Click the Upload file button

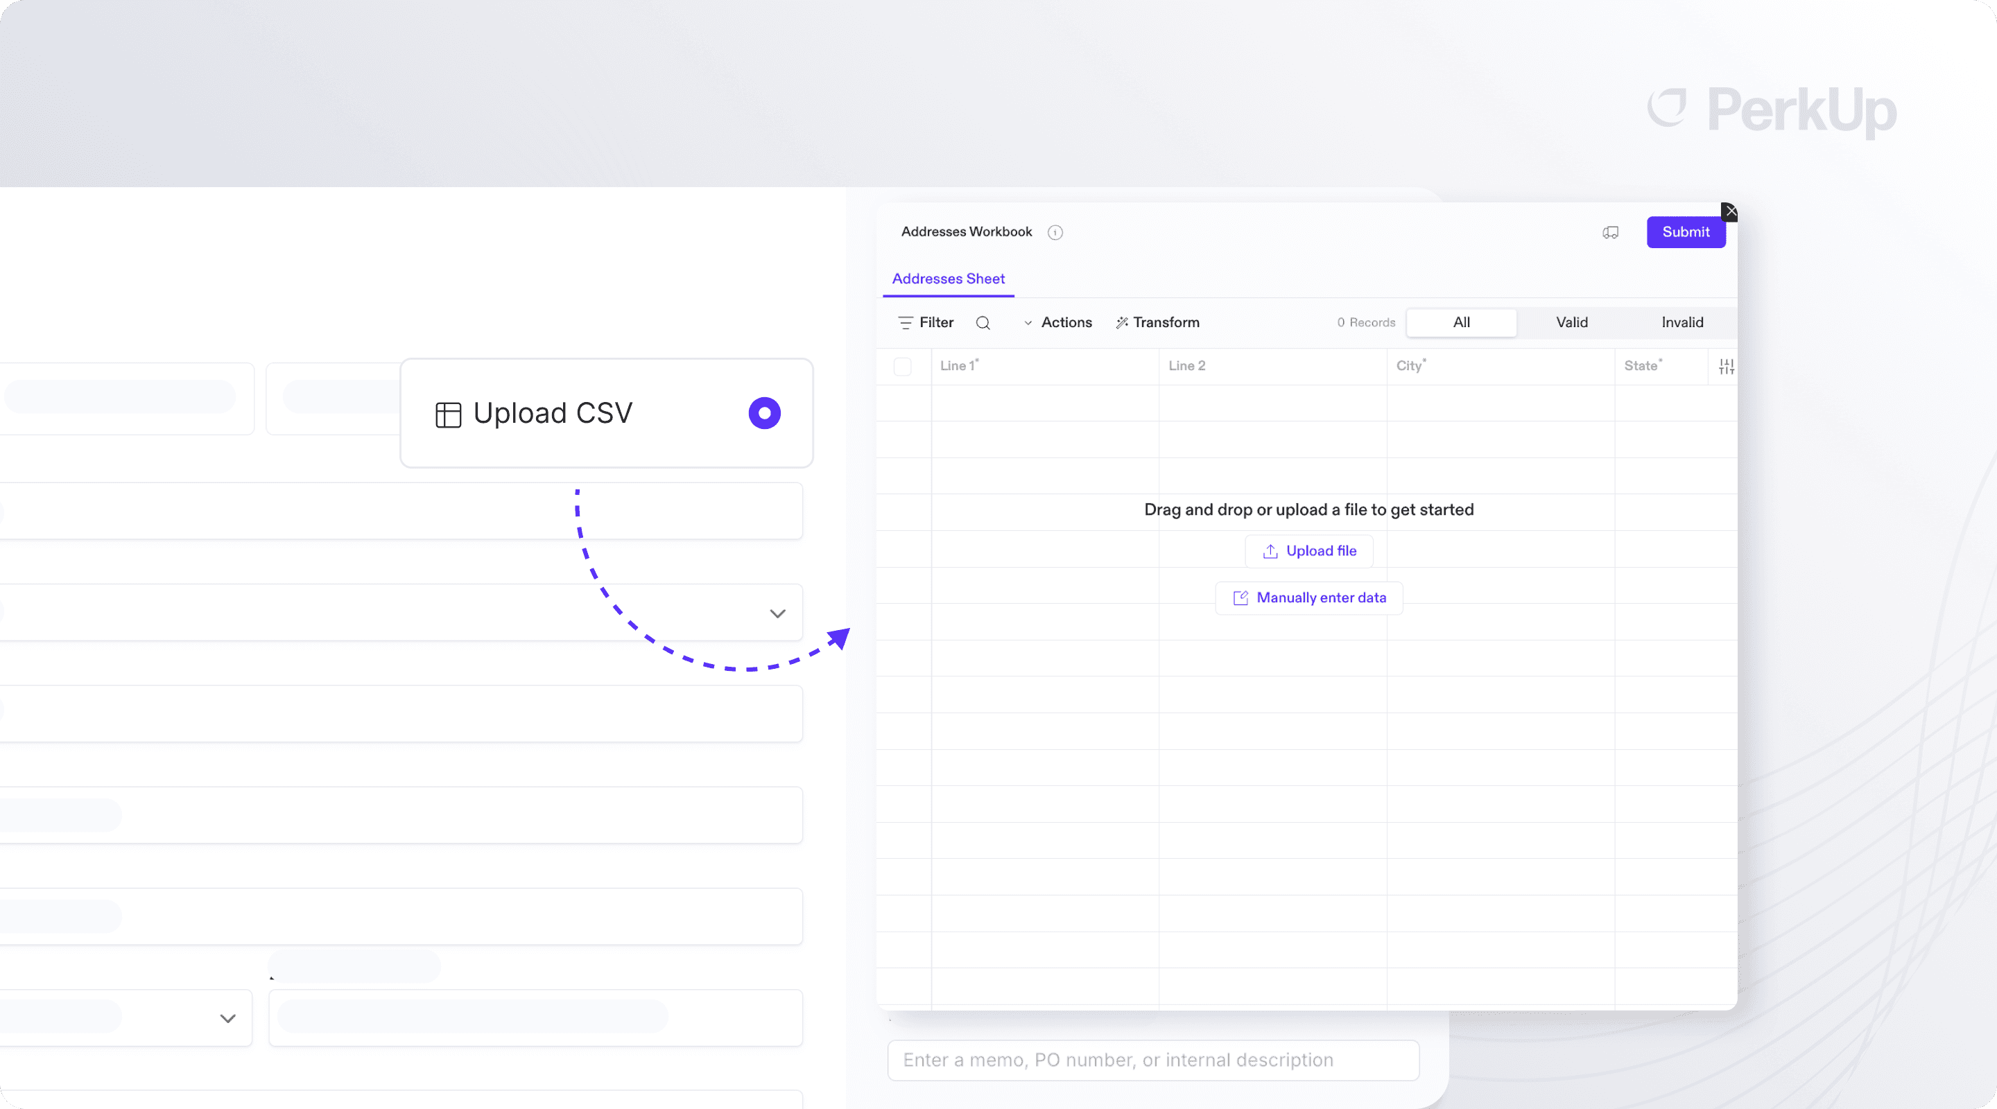(x=1308, y=551)
